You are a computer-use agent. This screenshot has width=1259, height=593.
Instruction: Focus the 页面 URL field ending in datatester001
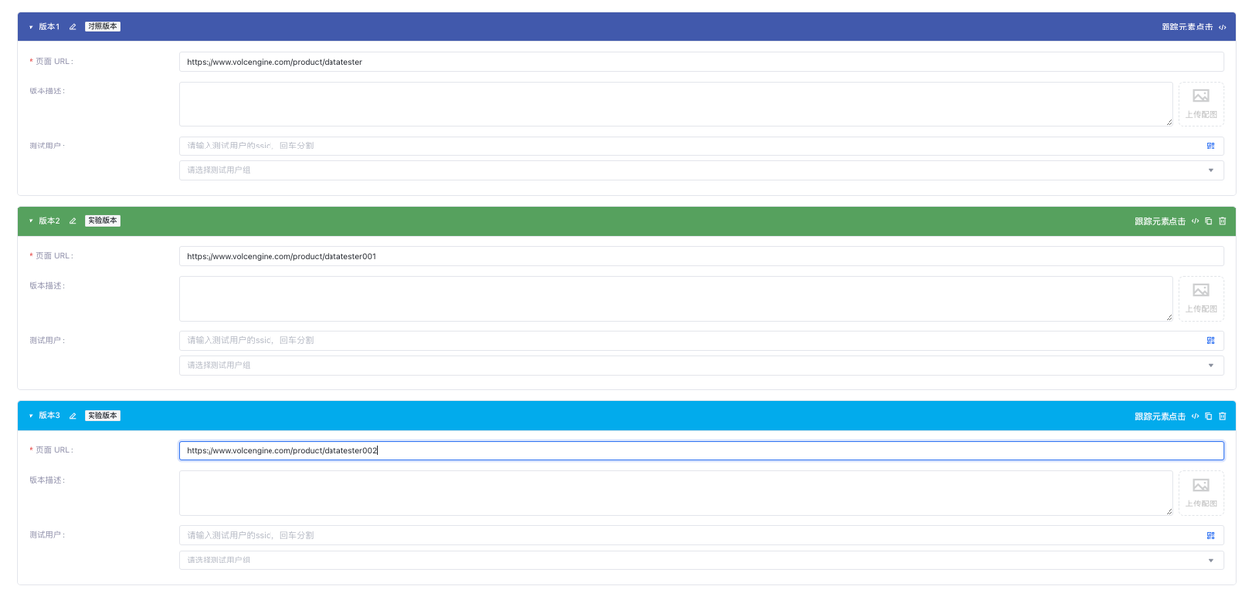point(701,256)
